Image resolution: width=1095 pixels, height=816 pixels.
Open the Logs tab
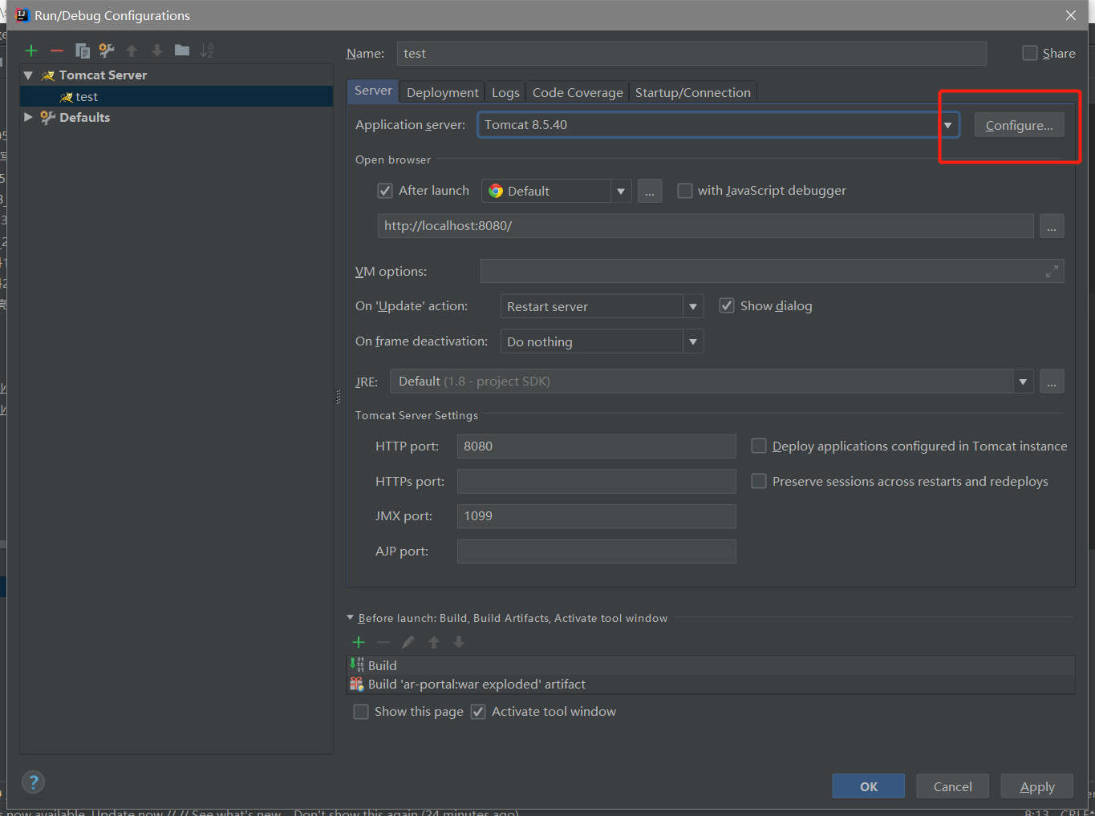(x=505, y=92)
